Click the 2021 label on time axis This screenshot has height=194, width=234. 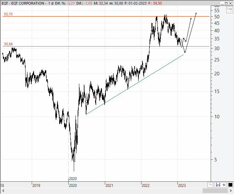109,185
